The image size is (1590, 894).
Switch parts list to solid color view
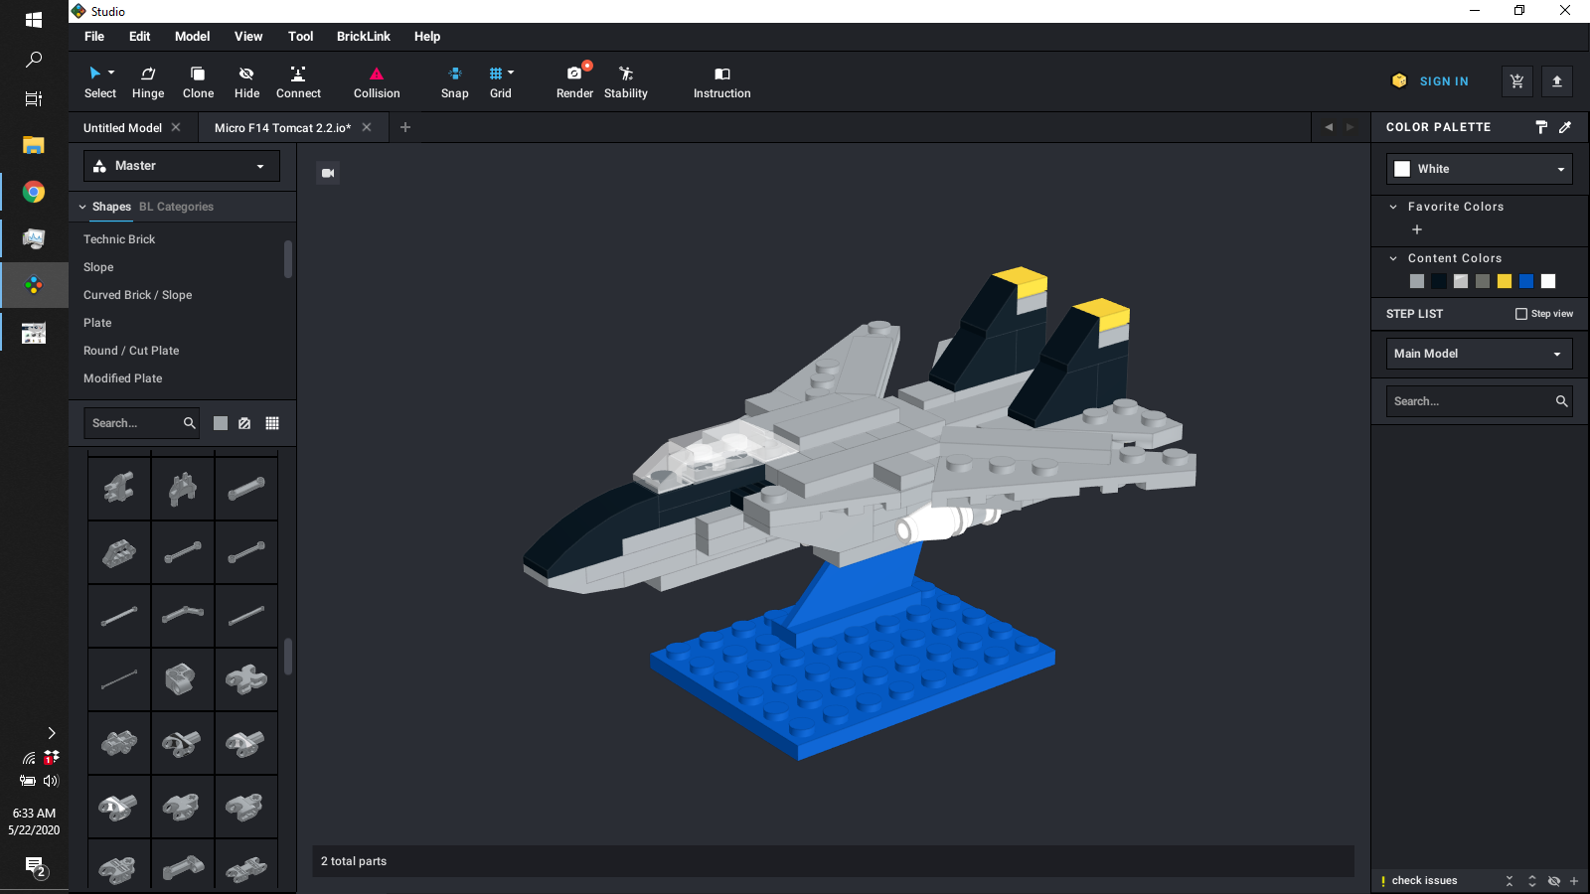[x=221, y=423]
